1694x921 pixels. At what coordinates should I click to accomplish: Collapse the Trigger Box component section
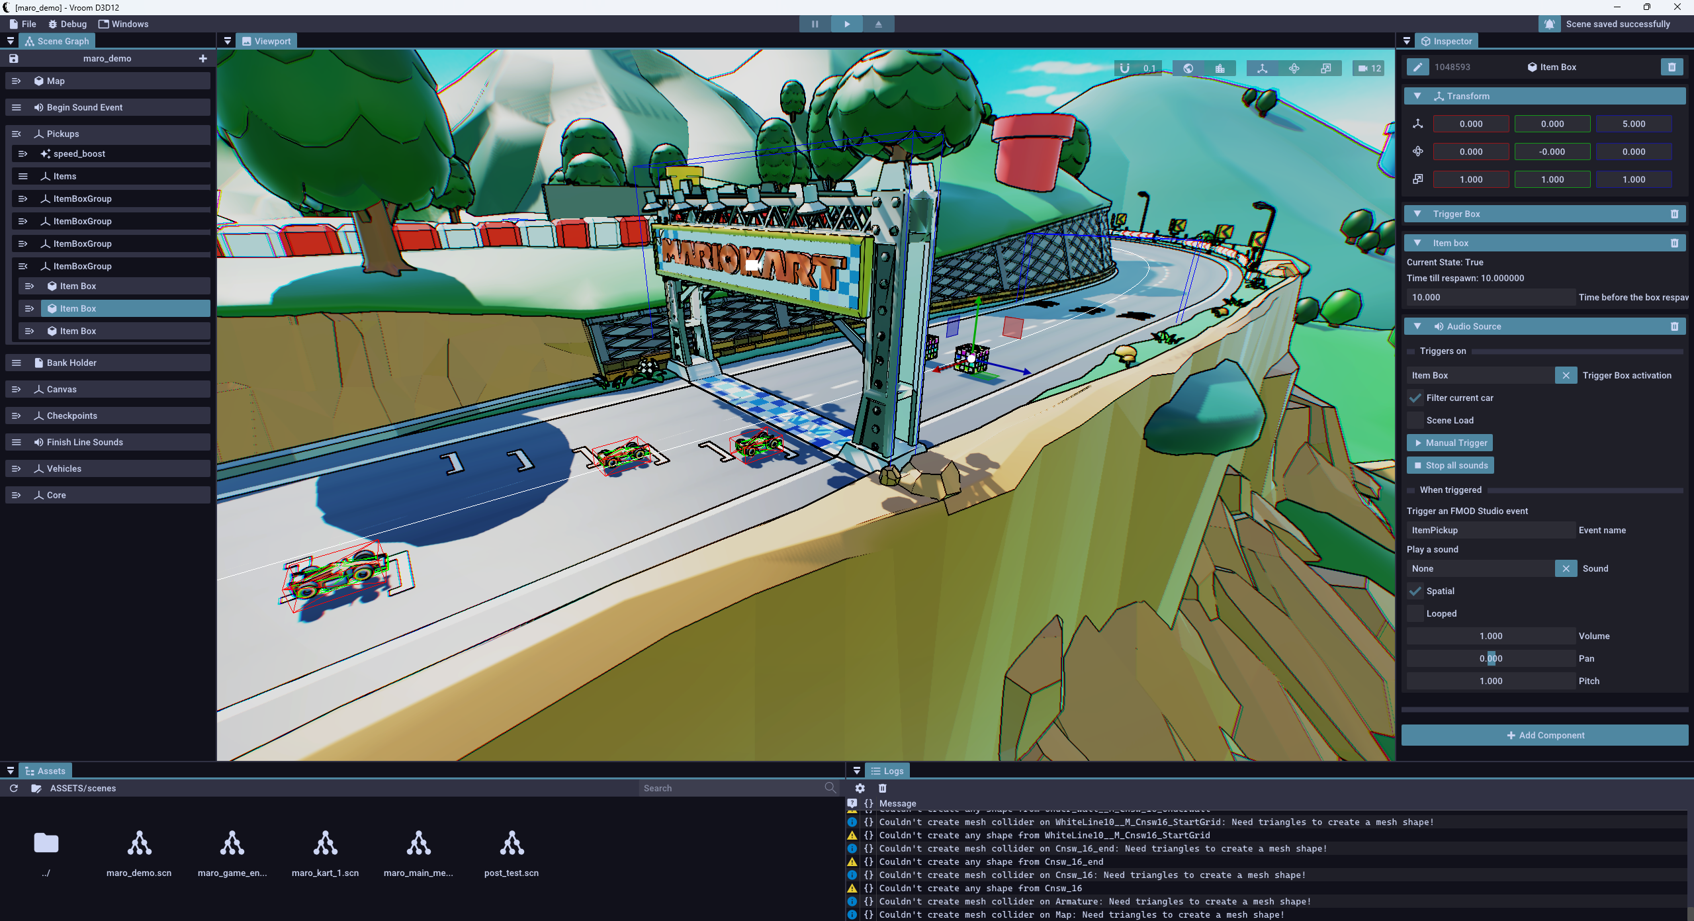click(x=1417, y=214)
